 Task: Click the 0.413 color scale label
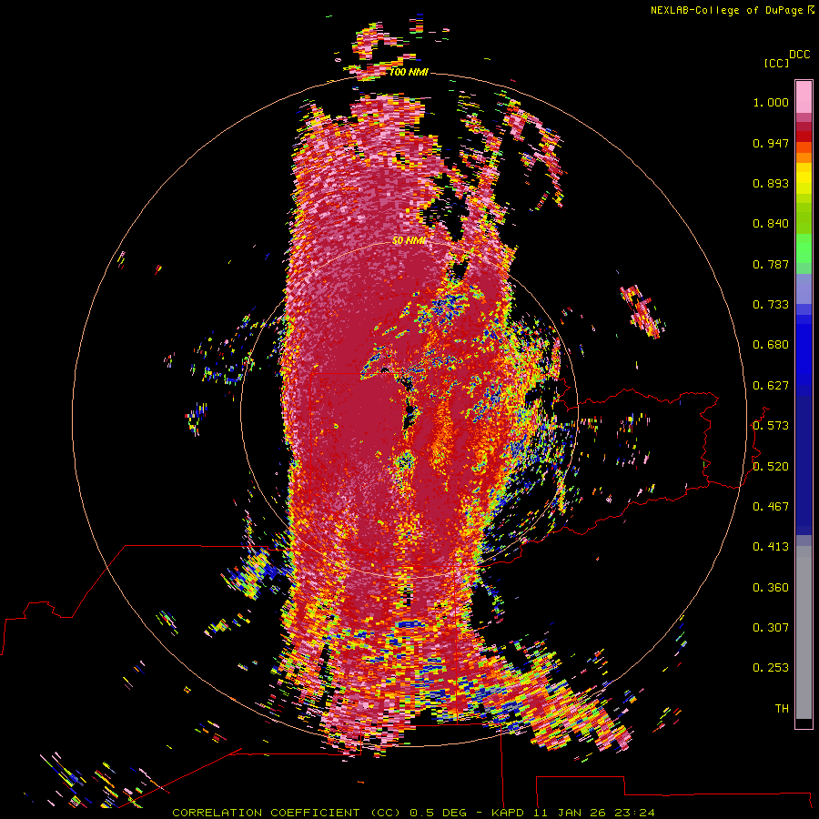click(771, 547)
